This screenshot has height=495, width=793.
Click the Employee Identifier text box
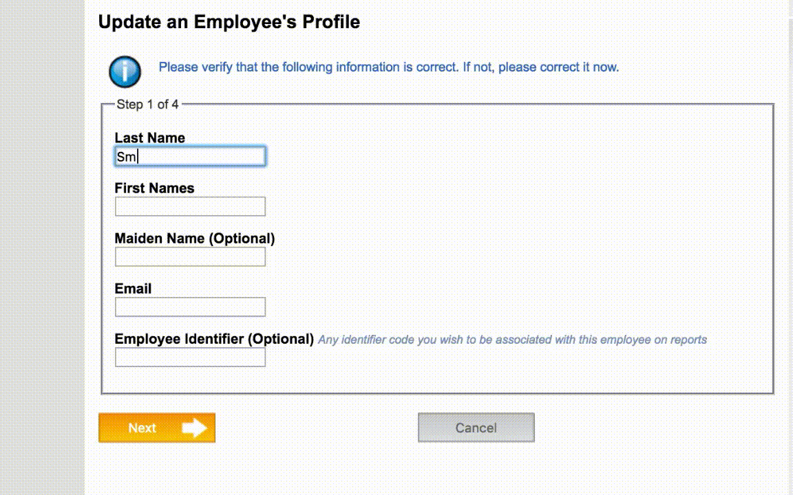click(190, 357)
